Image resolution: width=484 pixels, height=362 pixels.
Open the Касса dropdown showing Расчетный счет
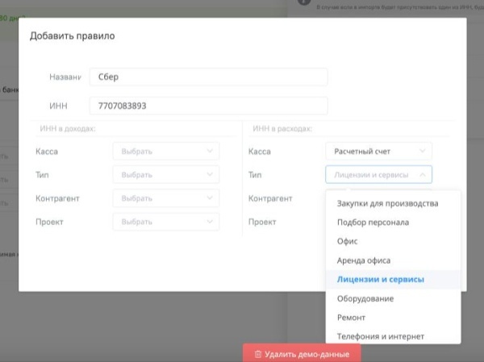(x=379, y=152)
